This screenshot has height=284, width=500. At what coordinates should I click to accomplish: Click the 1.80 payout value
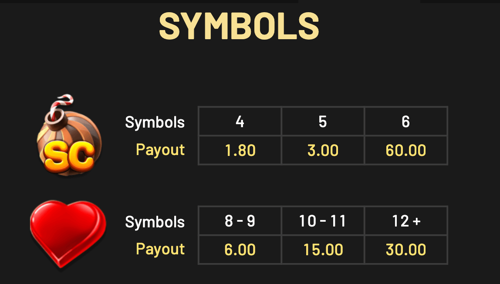click(x=240, y=151)
